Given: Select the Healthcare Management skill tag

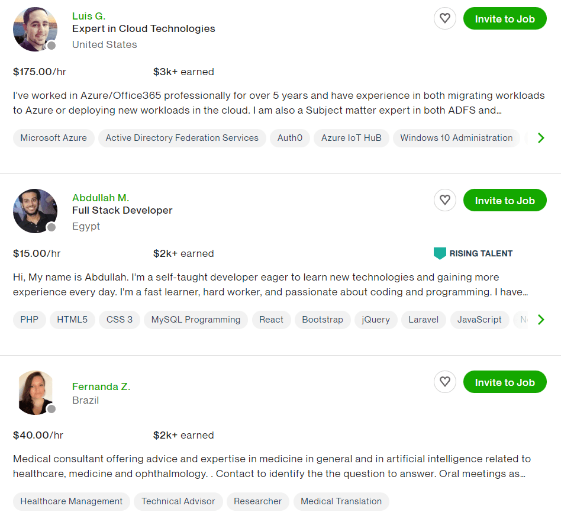Looking at the screenshot, I should [72, 501].
